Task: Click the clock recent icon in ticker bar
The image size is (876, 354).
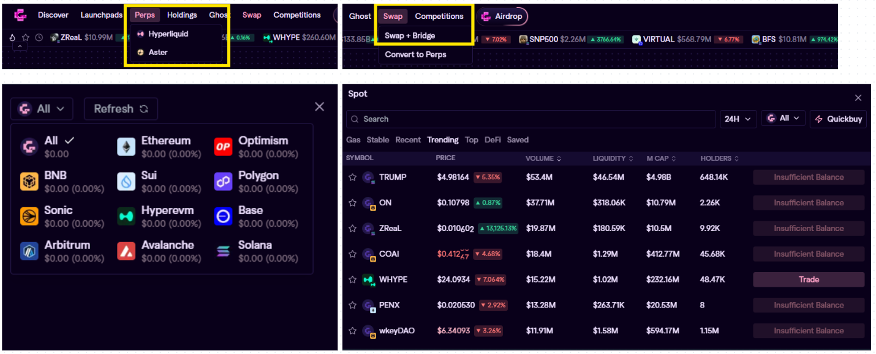Action: pyautogui.click(x=39, y=37)
